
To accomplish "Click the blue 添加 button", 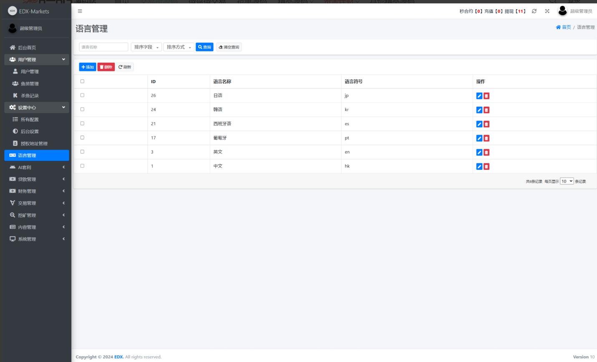I will (x=88, y=67).
